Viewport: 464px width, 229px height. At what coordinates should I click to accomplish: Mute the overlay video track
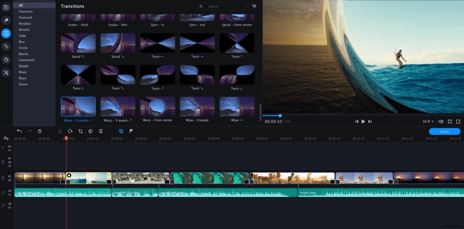point(10,162)
